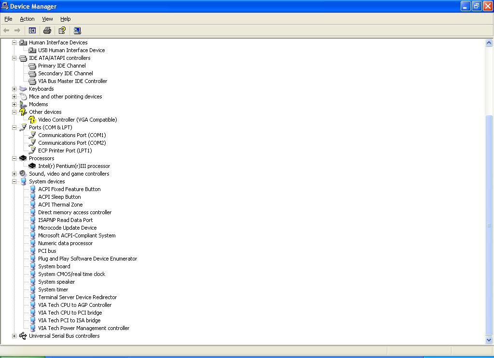Click the ECP Printer Port (LPT1) icon

click(32, 151)
